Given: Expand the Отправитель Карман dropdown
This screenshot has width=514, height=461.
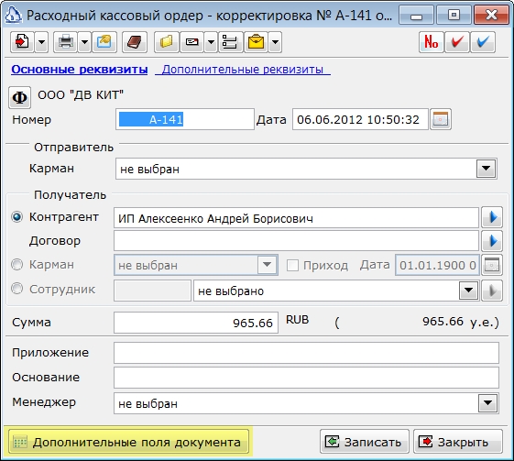Looking at the screenshot, I should [x=486, y=169].
